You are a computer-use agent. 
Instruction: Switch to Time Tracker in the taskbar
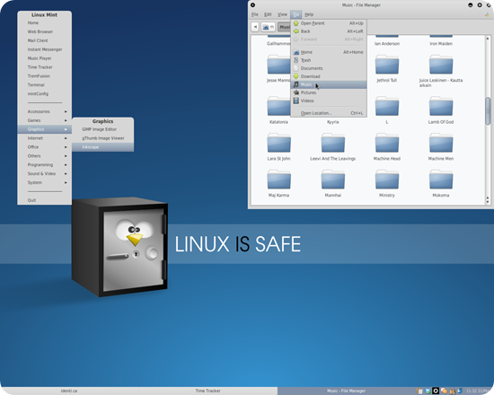pos(208,391)
